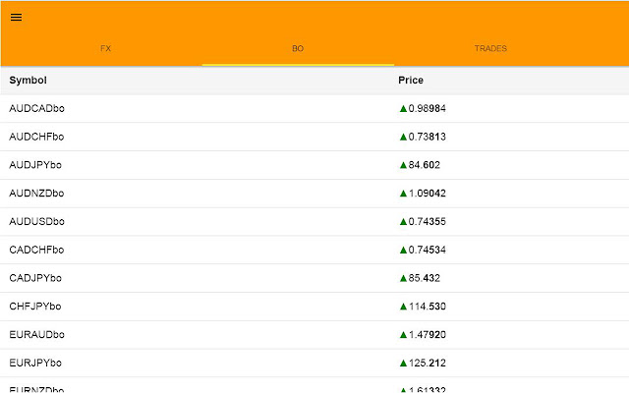The width and height of the screenshot is (629, 393).
Task: Click the green arrow next to 0.74355
Action: (x=403, y=222)
